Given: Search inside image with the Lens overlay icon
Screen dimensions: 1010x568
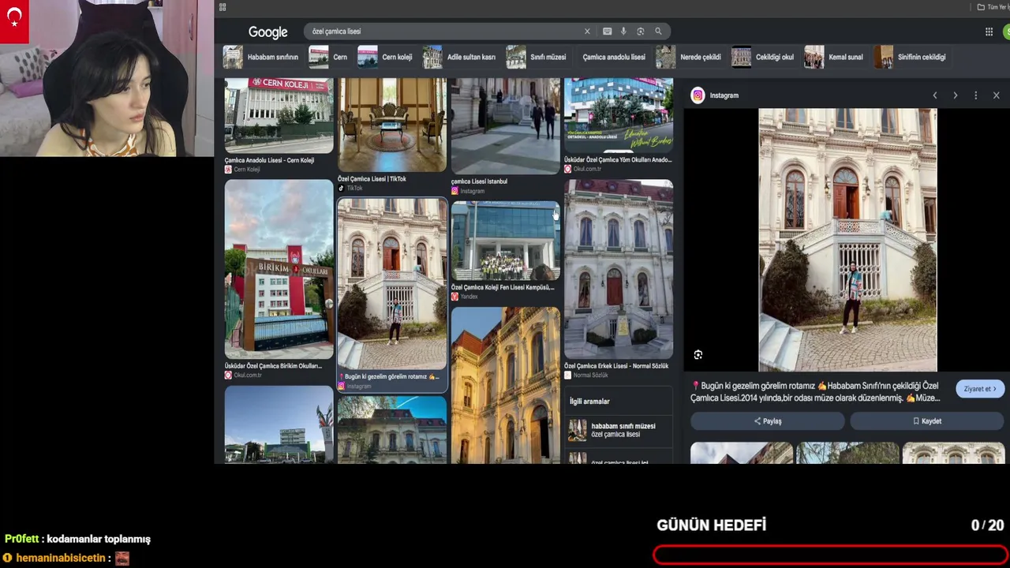Looking at the screenshot, I should coord(698,355).
